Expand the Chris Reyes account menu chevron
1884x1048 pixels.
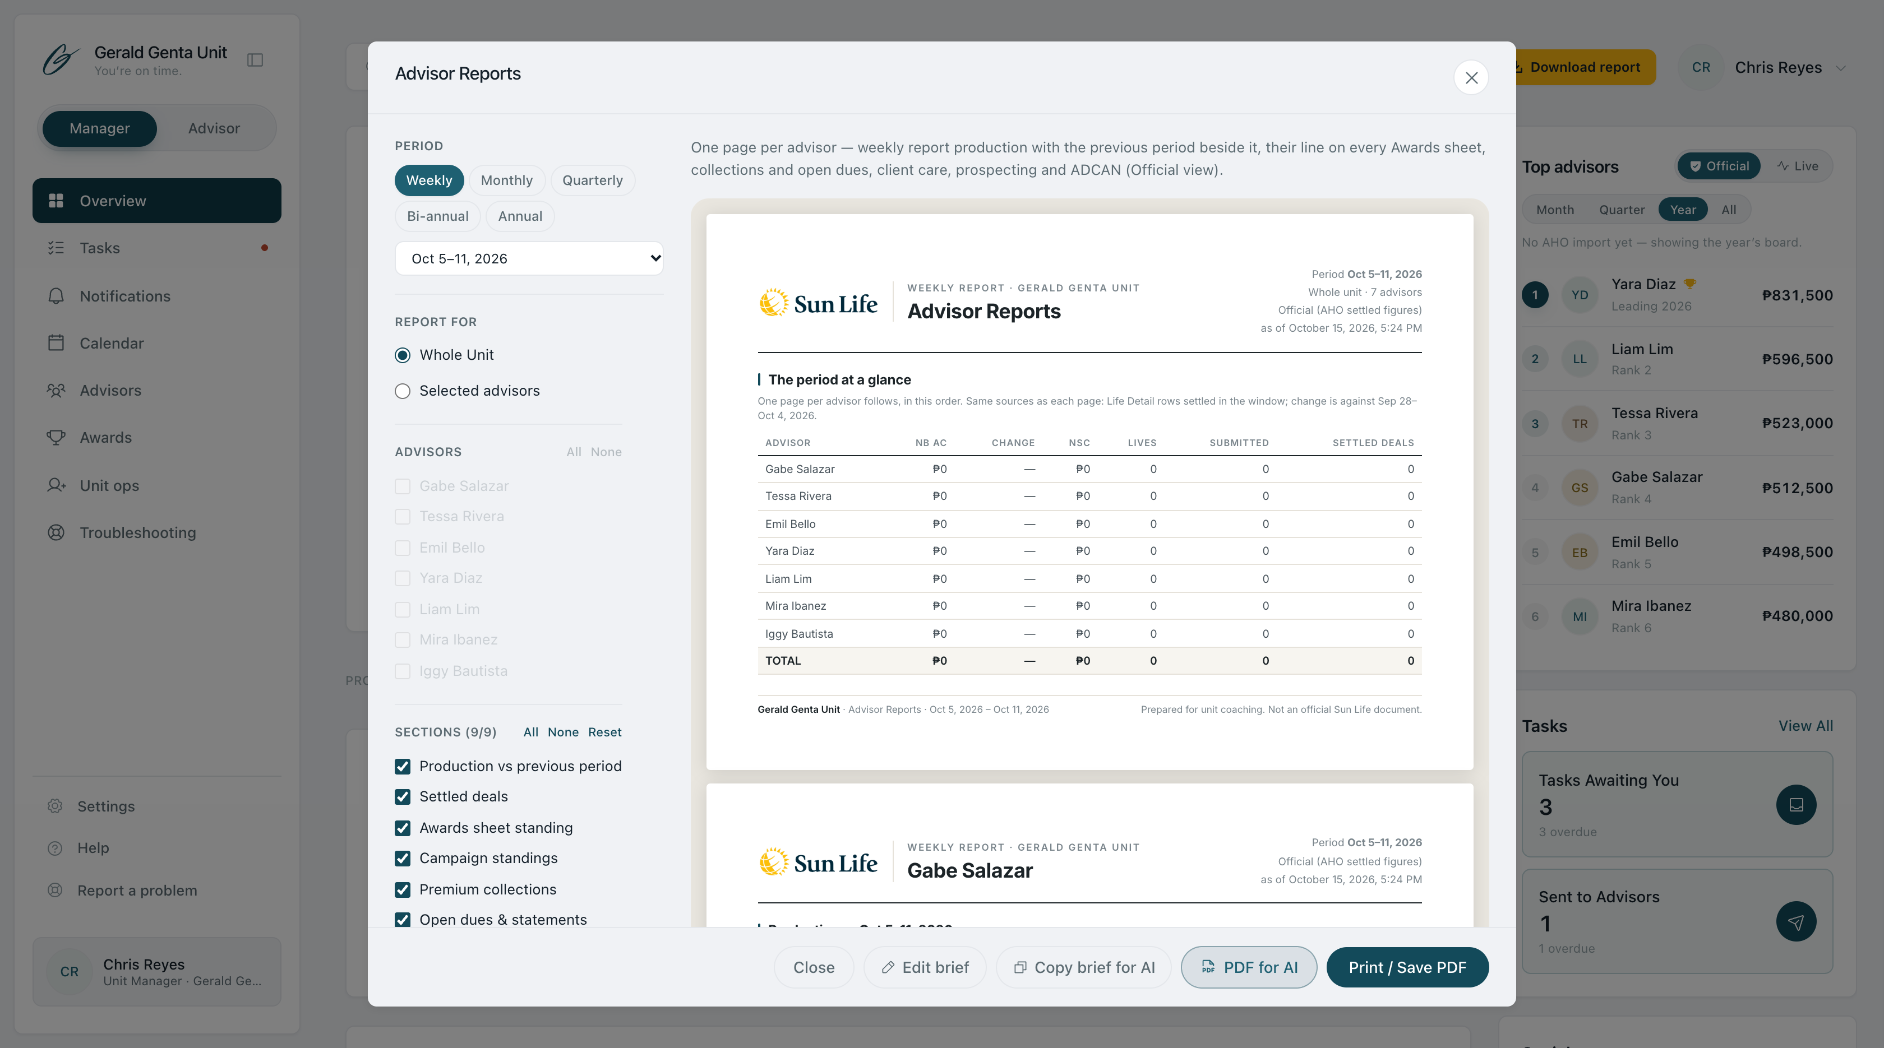(x=1840, y=68)
